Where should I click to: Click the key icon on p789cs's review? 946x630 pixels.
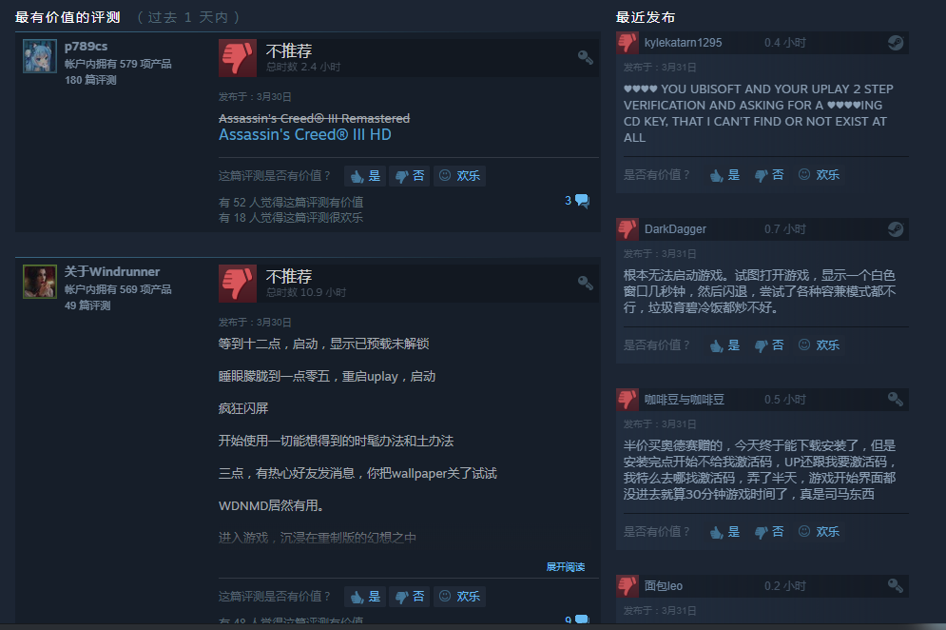click(x=586, y=57)
